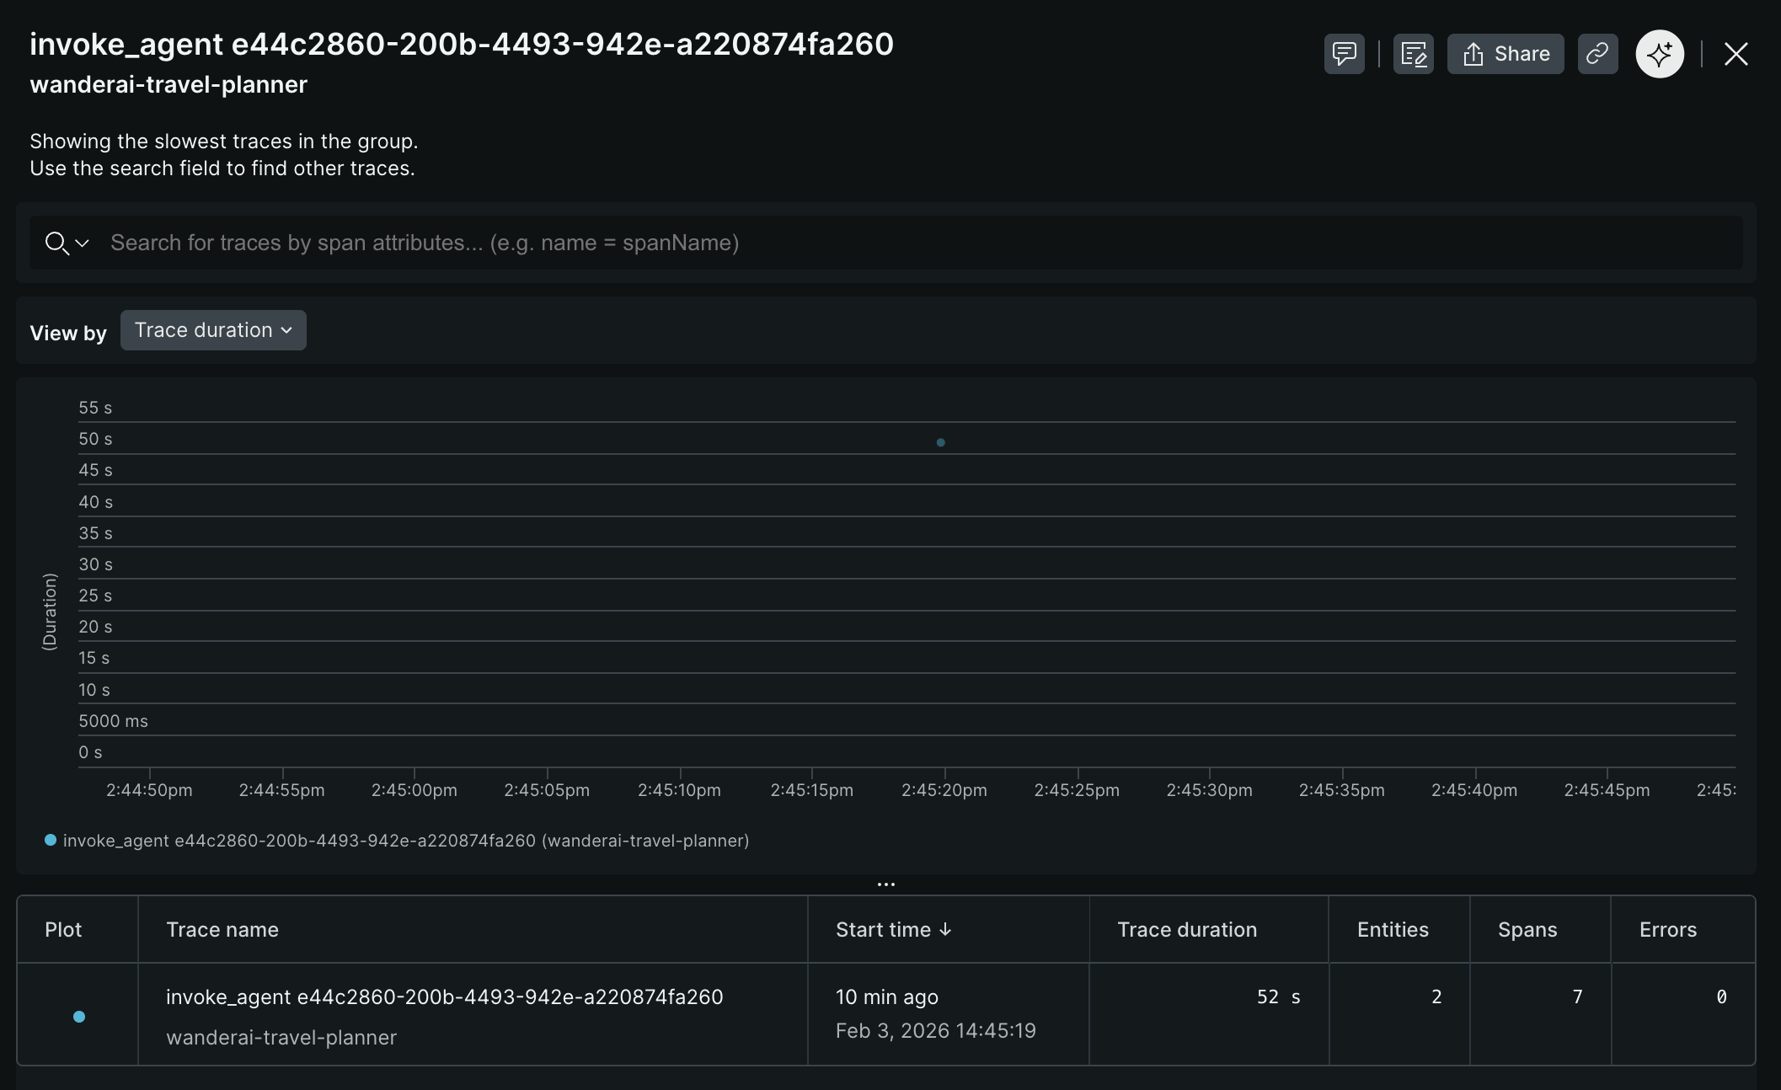Click the Spans column header

coord(1527,929)
